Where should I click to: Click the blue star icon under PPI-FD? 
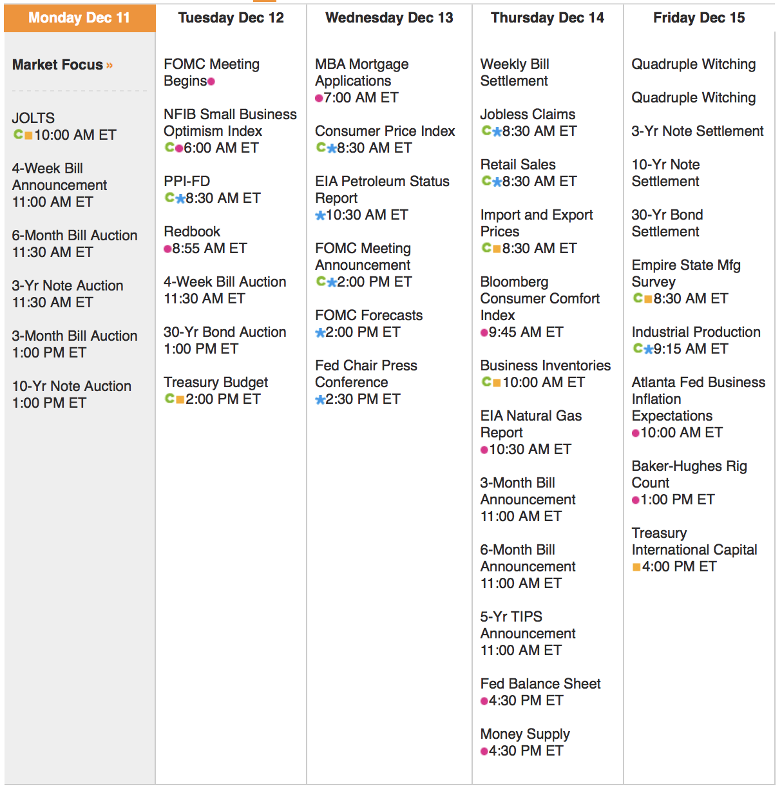(x=180, y=198)
